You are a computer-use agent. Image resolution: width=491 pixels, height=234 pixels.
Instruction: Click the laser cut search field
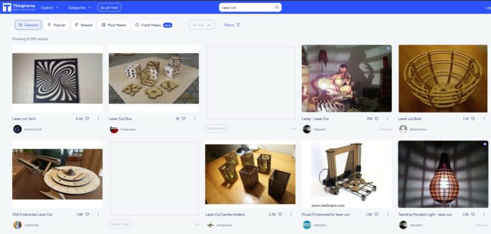point(250,7)
